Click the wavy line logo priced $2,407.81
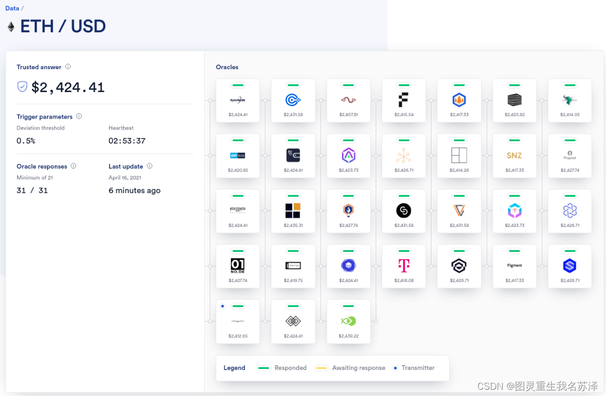Image resolution: width=606 pixels, height=396 pixels. (x=348, y=100)
